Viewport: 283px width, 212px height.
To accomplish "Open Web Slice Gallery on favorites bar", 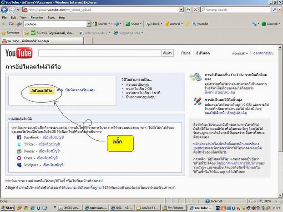I will point(95,33).
